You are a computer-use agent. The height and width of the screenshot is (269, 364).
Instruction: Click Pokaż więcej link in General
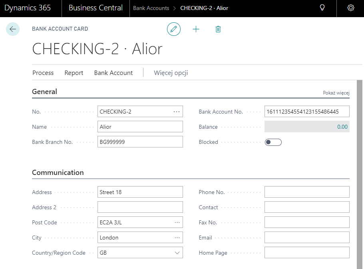pos(336,93)
